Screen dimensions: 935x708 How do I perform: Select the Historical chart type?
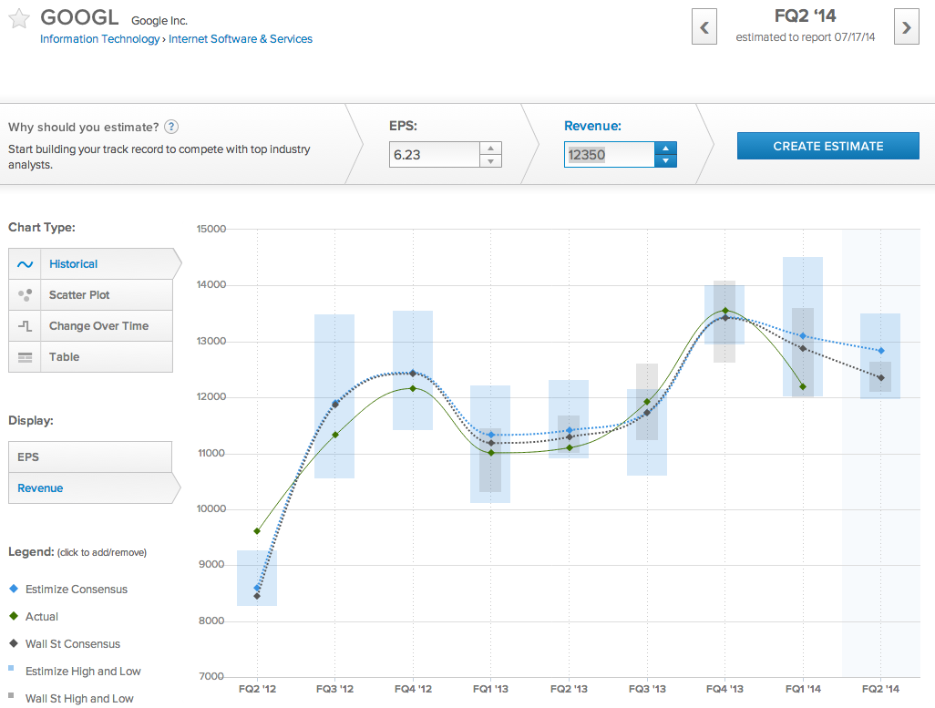click(94, 263)
